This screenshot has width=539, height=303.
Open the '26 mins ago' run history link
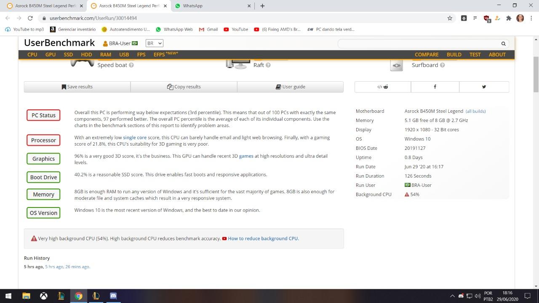[77, 267]
